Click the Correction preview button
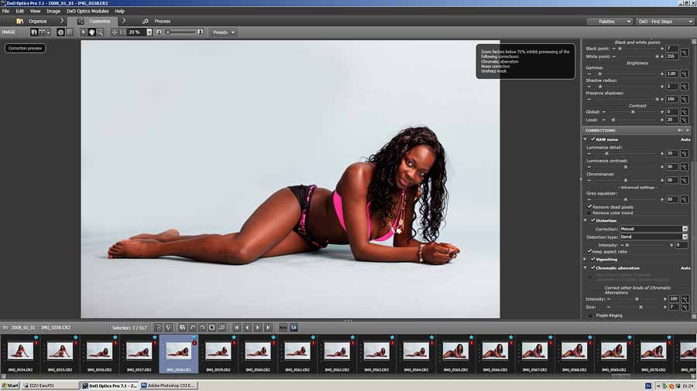This screenshot has height=391, width=697. 26,48
